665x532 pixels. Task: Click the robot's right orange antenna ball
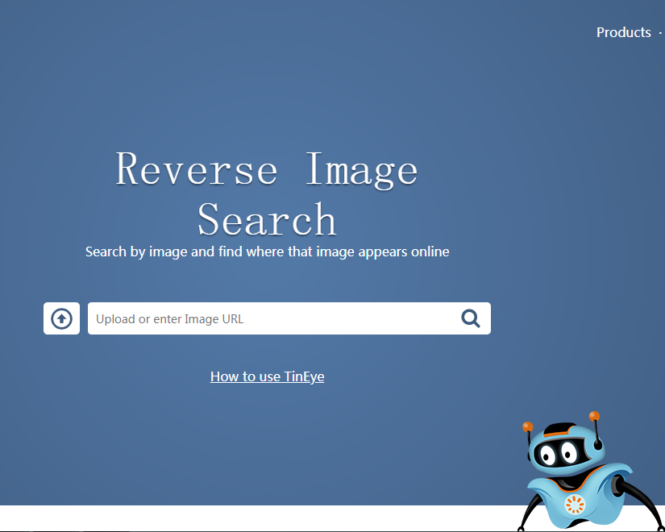coord(594,416)
